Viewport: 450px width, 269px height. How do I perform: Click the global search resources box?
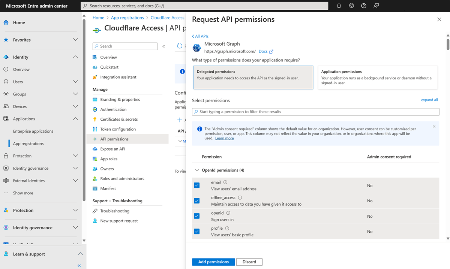[204, 6]
